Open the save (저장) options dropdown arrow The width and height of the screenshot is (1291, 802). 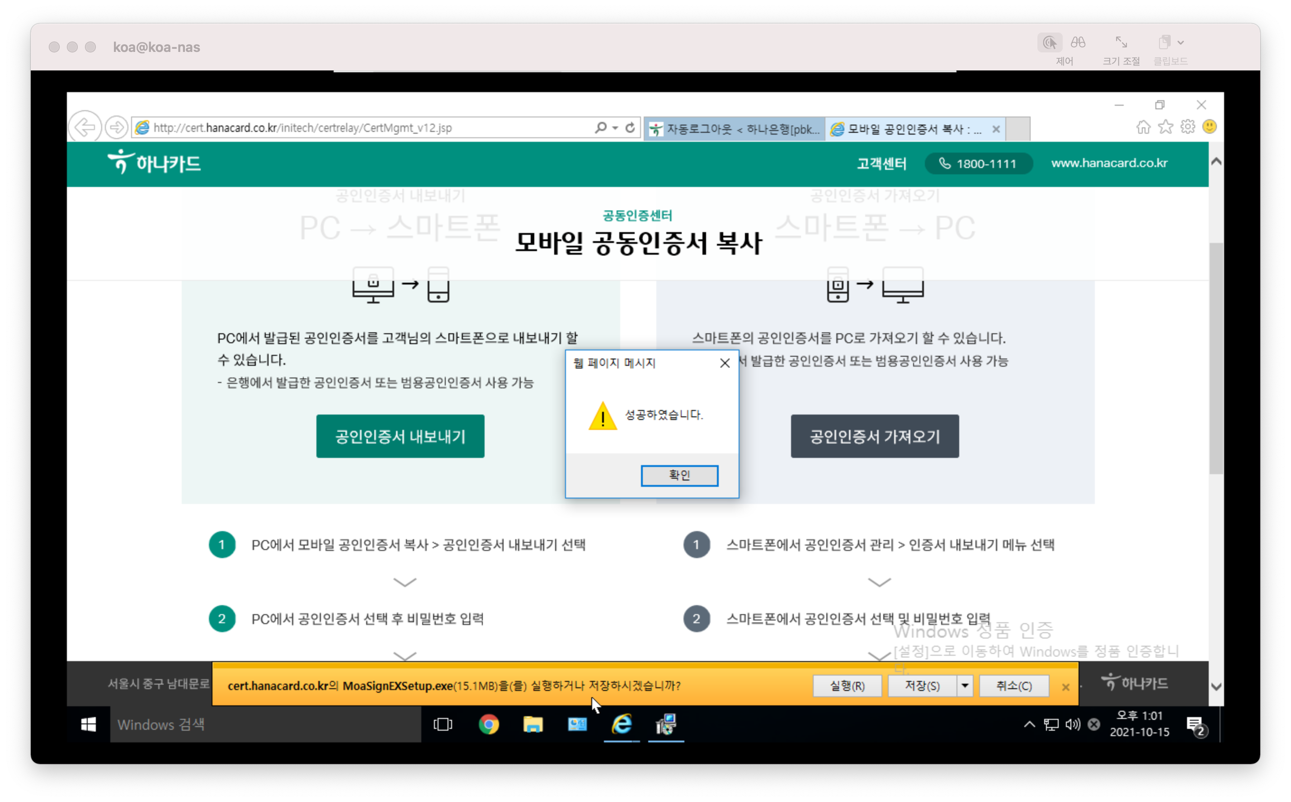click(965, 686)
